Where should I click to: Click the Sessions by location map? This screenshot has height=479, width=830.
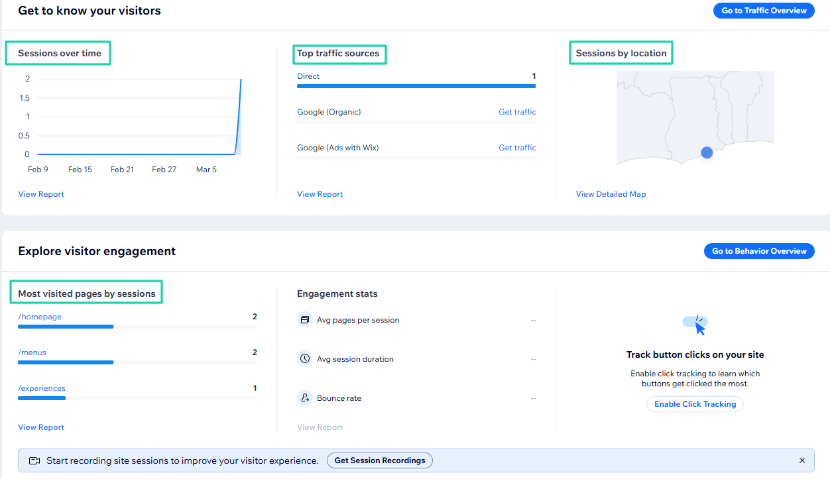click(695, 118)
